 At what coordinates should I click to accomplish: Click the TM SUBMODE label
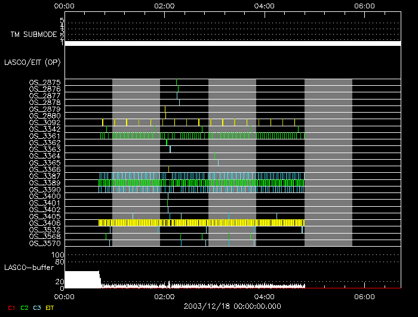(x=33, y=35)
